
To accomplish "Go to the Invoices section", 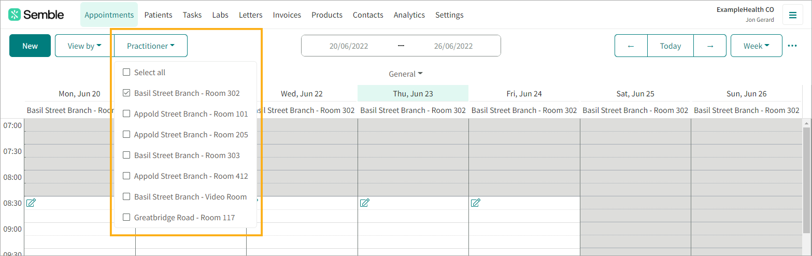I will pos(287,15).
